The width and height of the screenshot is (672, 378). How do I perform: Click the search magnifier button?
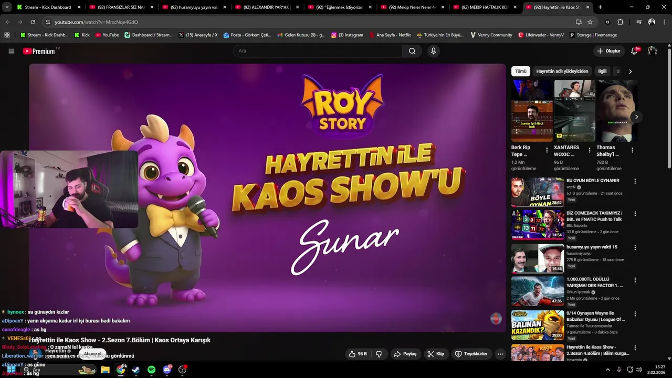click(x=412, y=51)
